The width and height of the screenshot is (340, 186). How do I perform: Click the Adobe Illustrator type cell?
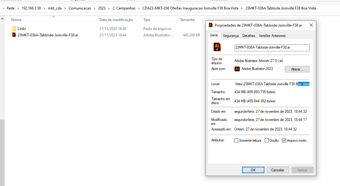159,35
